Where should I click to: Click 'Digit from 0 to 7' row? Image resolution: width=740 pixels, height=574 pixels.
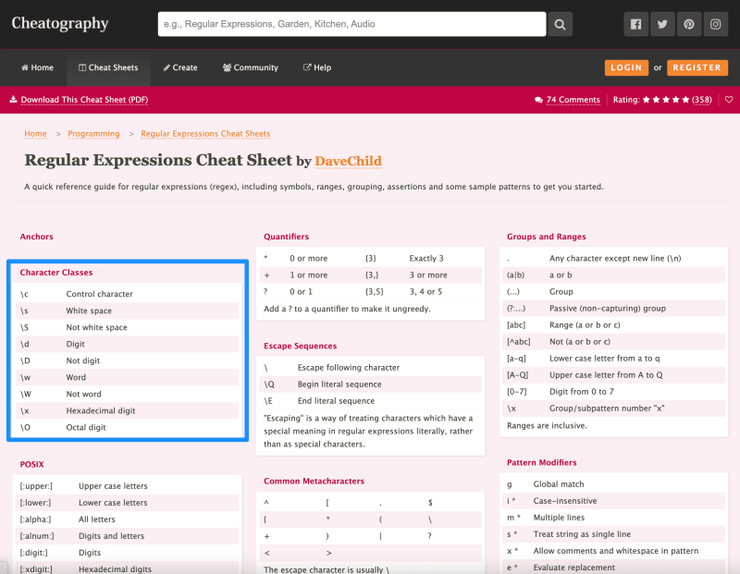tap(613, 392)
